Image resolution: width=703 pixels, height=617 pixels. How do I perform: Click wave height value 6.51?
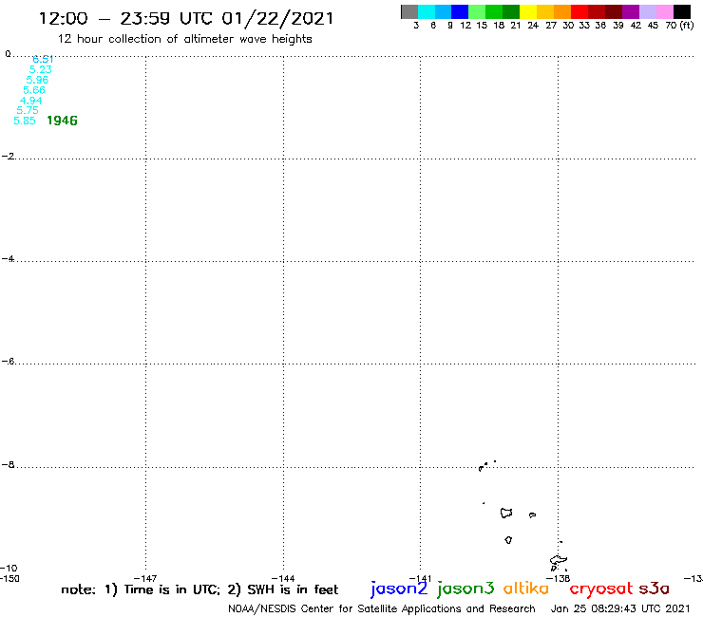(43, 59)
